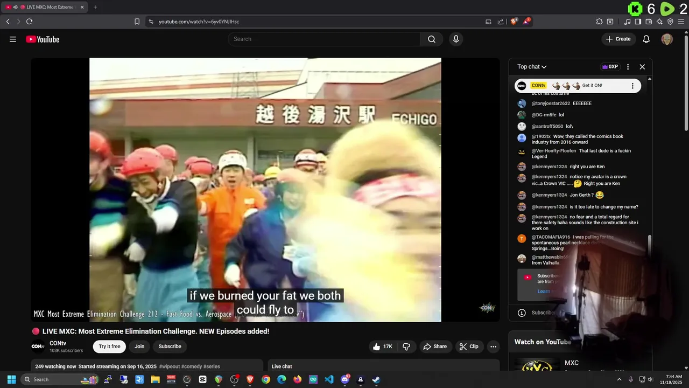
Task: Click the Join button
Action: [x=139, y=347]
